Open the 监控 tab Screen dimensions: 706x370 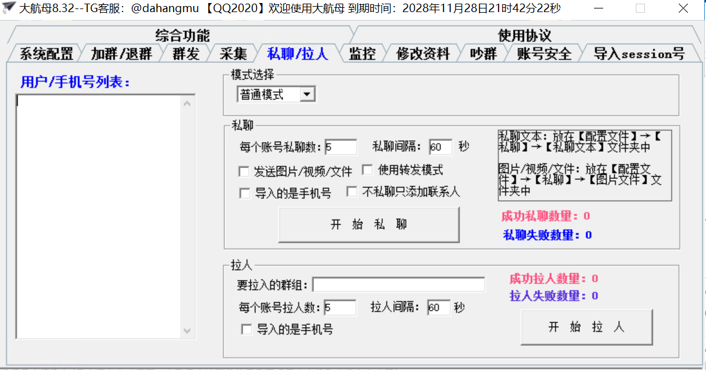coord(362,54)
